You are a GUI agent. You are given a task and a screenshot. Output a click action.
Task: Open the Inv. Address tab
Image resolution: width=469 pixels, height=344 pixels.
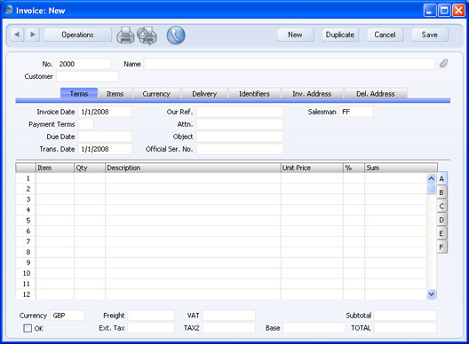point(312,93)
